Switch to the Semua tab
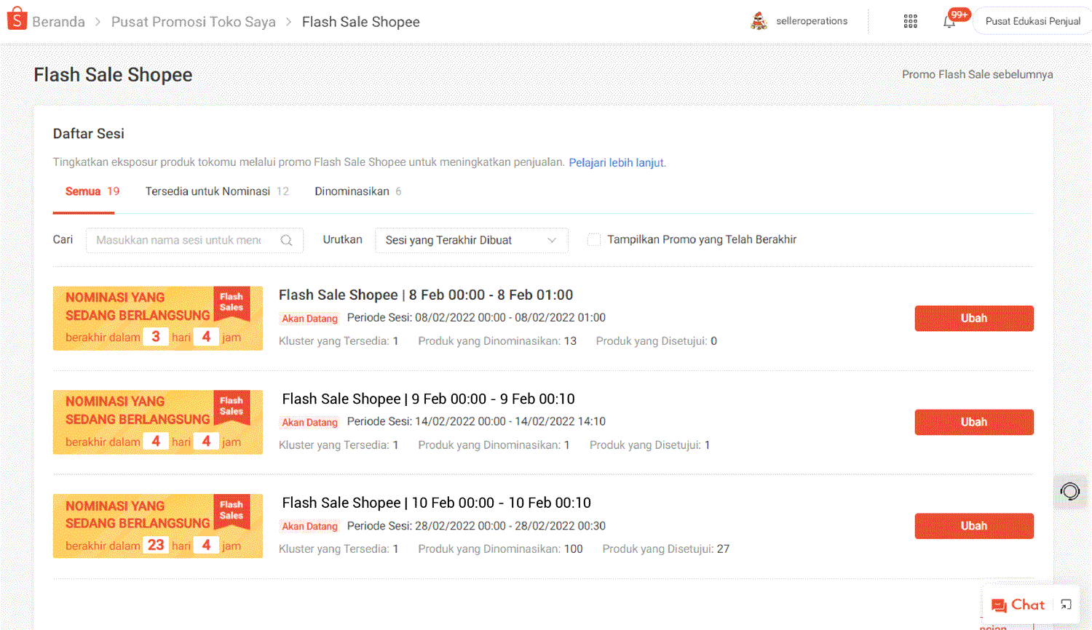Viewport: 1092px width, 630px height. click(x=83, y=191)
